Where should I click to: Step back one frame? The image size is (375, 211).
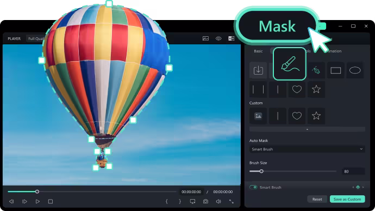tap(11, 201)
